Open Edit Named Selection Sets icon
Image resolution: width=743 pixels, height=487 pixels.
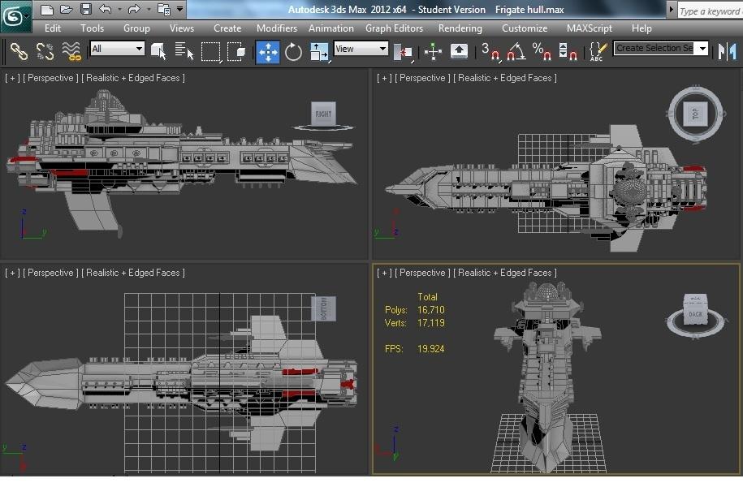click(598, 51)
